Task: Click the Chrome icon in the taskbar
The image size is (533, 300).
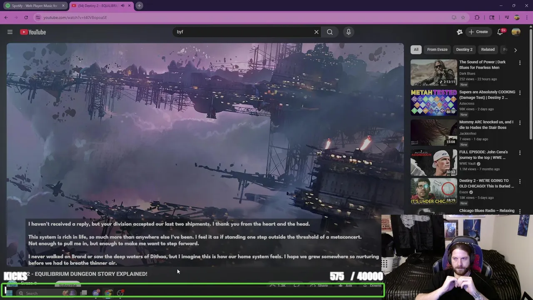Action: coord(108,293)
